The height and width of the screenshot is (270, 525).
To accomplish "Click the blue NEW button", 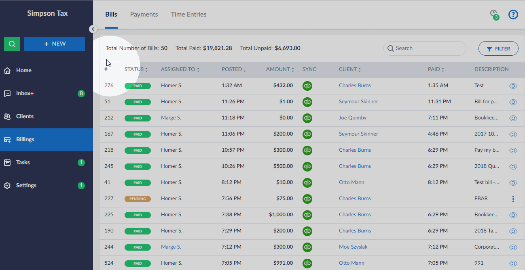I will tap(55, 44).
